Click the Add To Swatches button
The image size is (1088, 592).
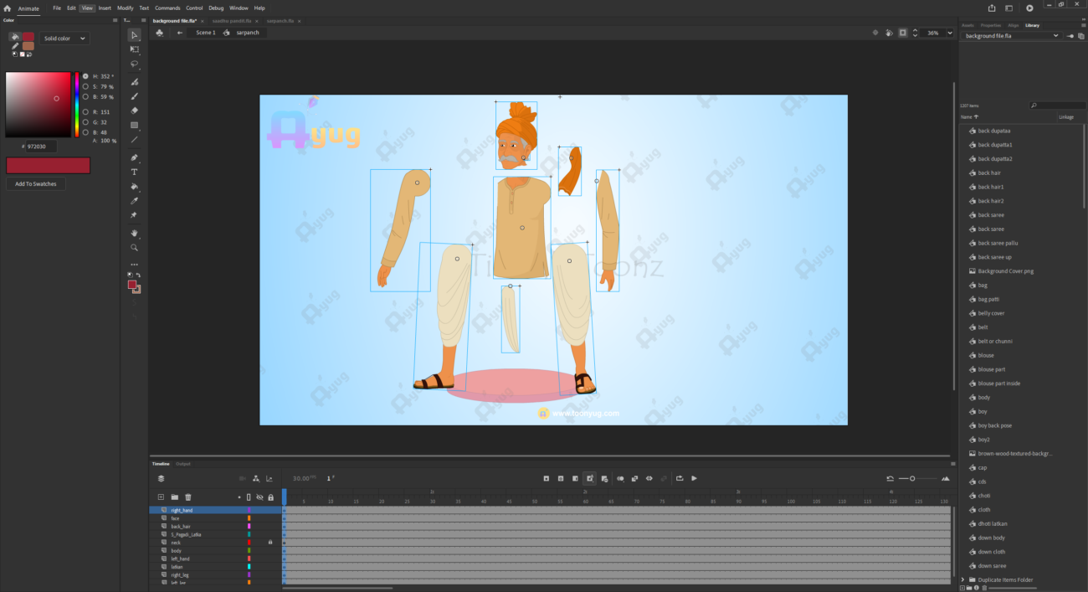36,183
